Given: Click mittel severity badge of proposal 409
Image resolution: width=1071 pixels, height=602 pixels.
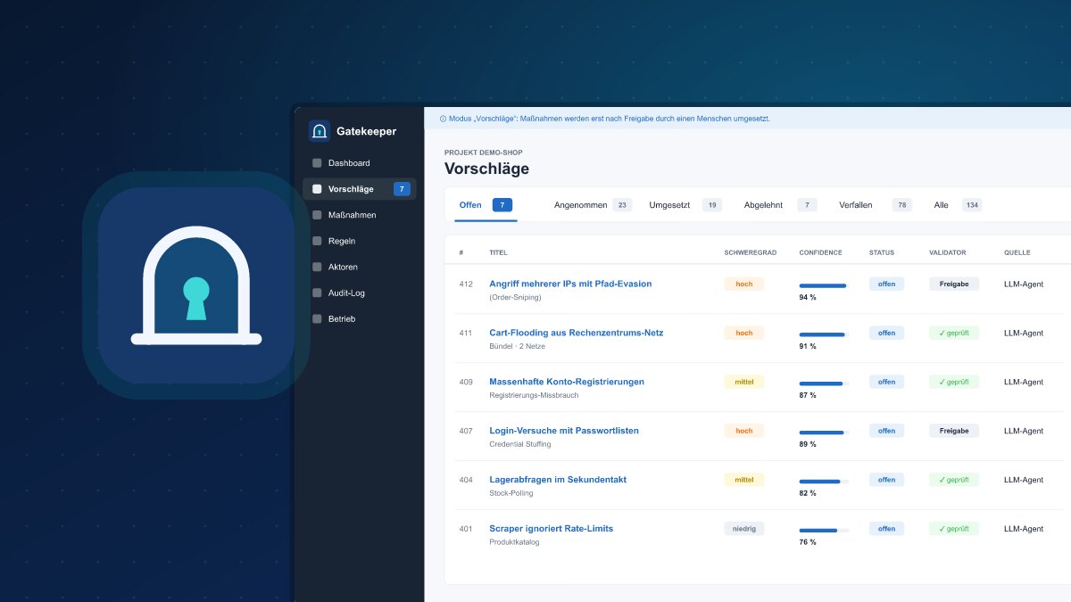Looking at the screenshot, I should [744, 382].
